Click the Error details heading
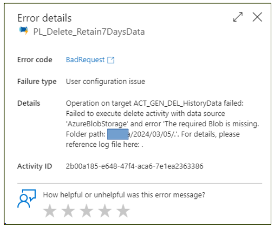Screen dimensions: 275x229 coord(44,18)
